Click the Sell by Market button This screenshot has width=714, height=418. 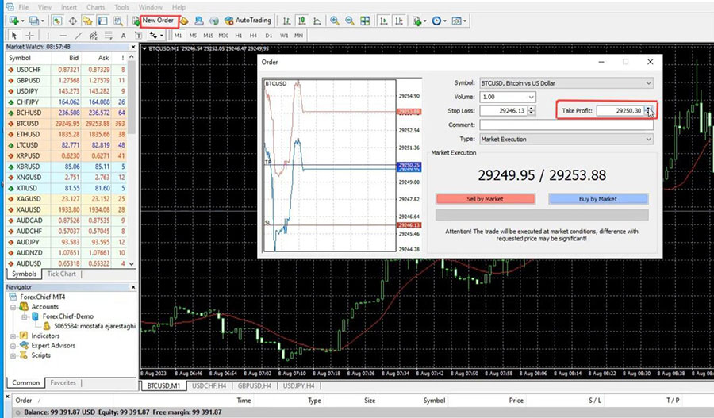485,199
